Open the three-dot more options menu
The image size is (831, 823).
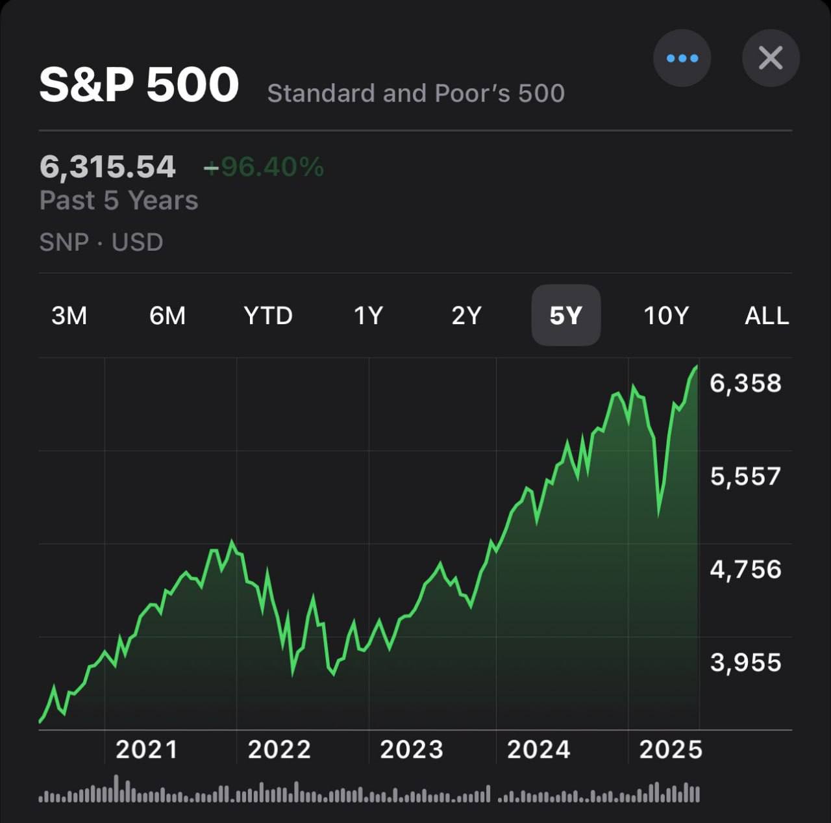click(x=682, y=58)
